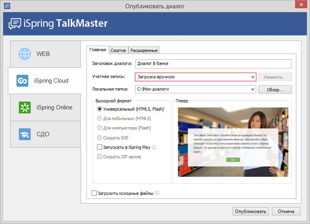310x224 pixels.
Task: Click the Опубликовать button
Action: click(x=251, y=211)
